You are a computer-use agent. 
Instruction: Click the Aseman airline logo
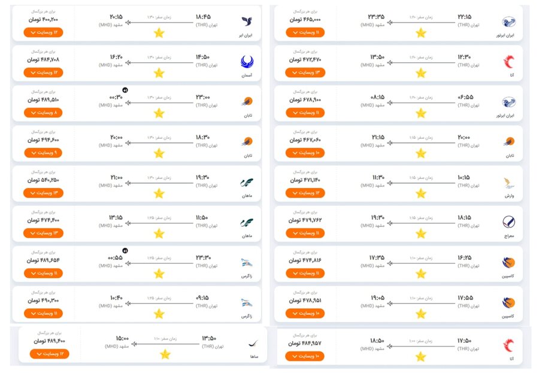[247, 62]
